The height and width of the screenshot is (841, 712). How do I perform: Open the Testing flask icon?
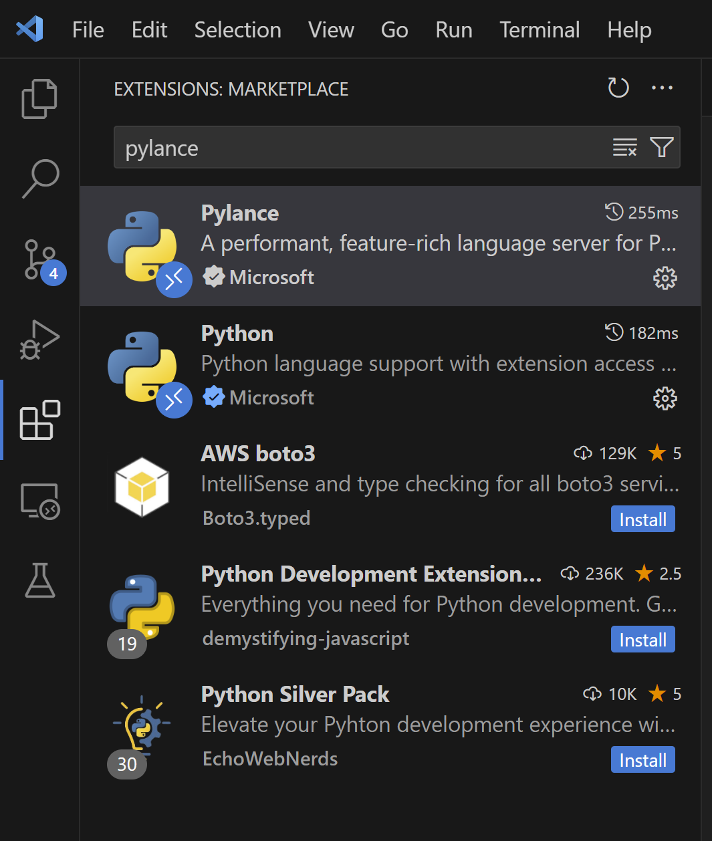tap(40, 580)
